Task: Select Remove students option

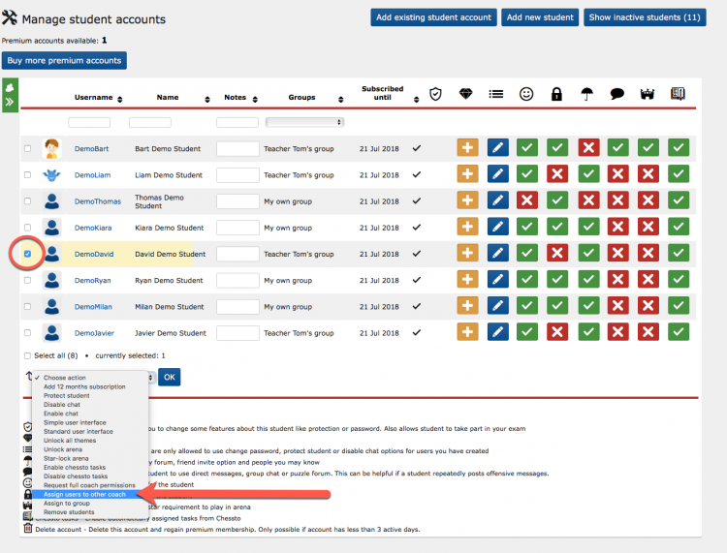Action: [69, 512]
